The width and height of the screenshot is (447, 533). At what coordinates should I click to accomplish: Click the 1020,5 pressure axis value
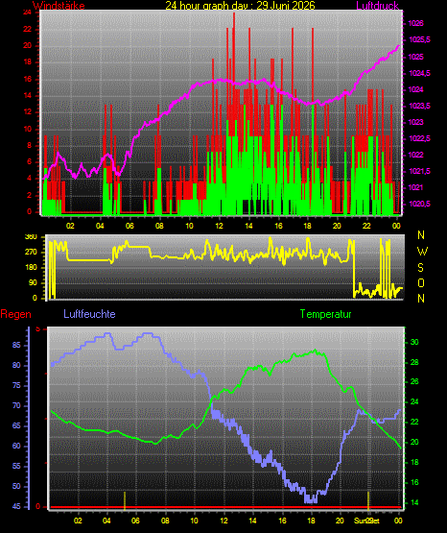(419, 204)
